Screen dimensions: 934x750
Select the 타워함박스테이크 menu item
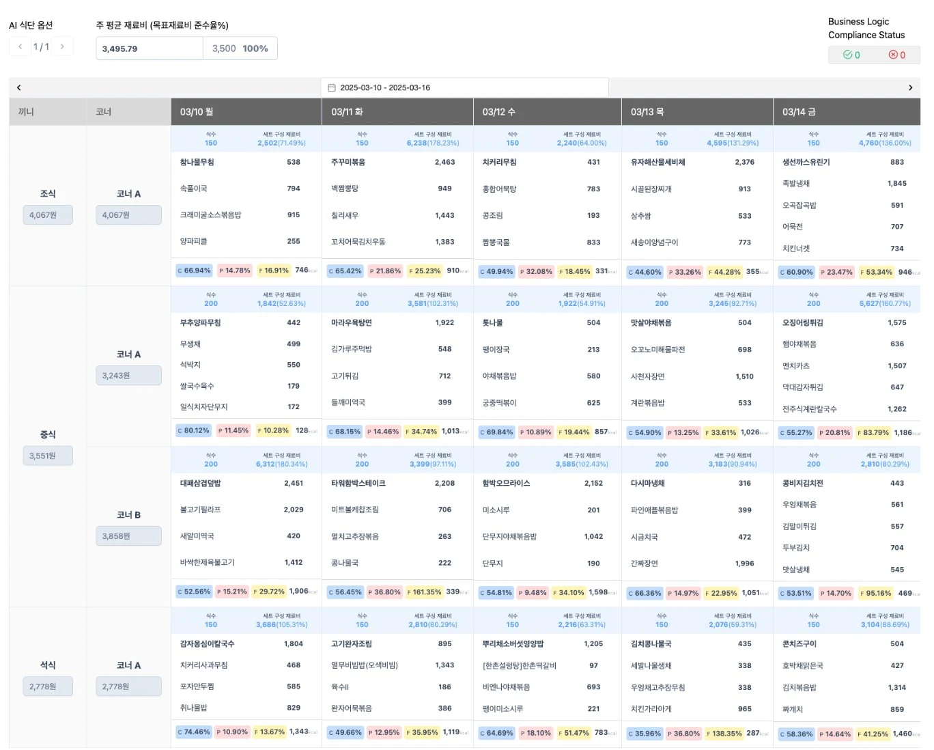click(x=358, y=483)
